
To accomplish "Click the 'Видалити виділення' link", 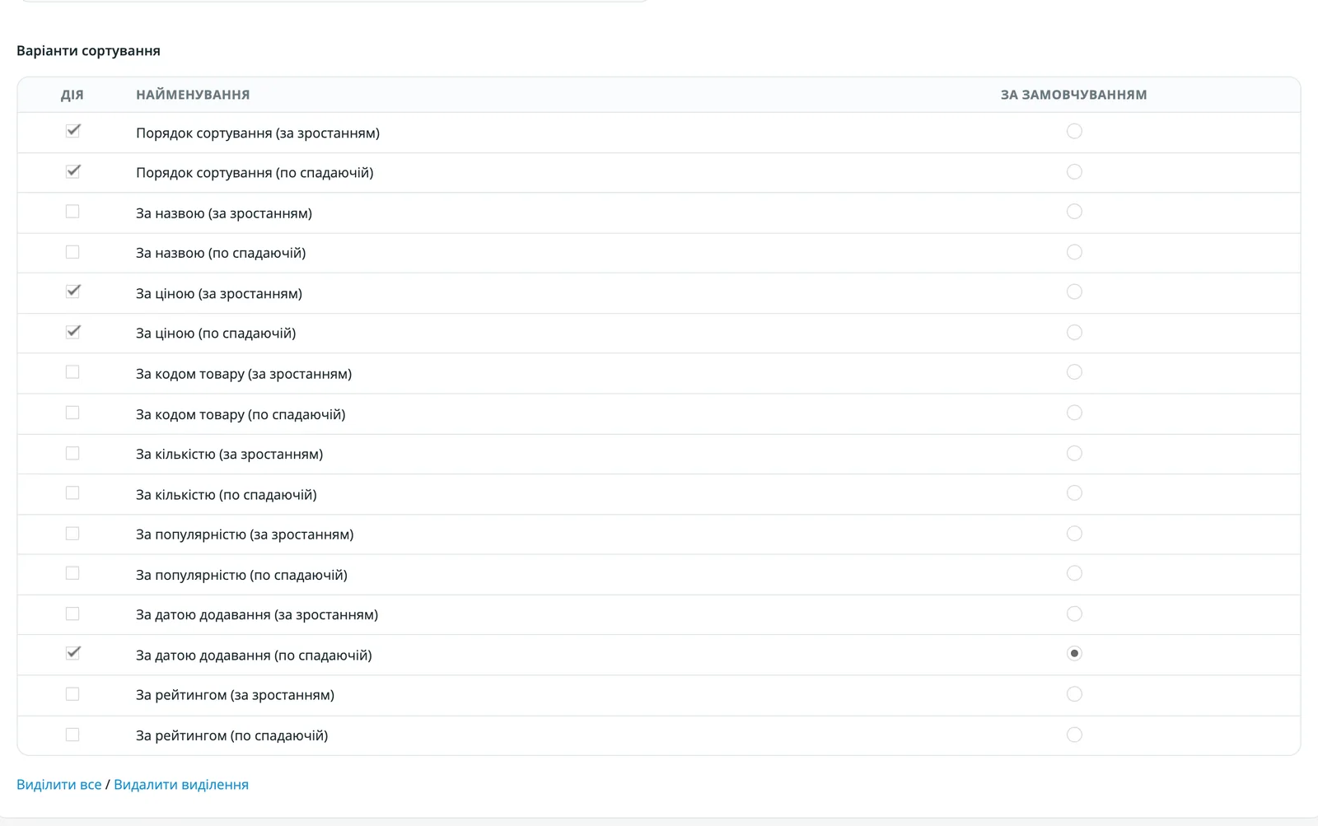I will pos(181,785).
